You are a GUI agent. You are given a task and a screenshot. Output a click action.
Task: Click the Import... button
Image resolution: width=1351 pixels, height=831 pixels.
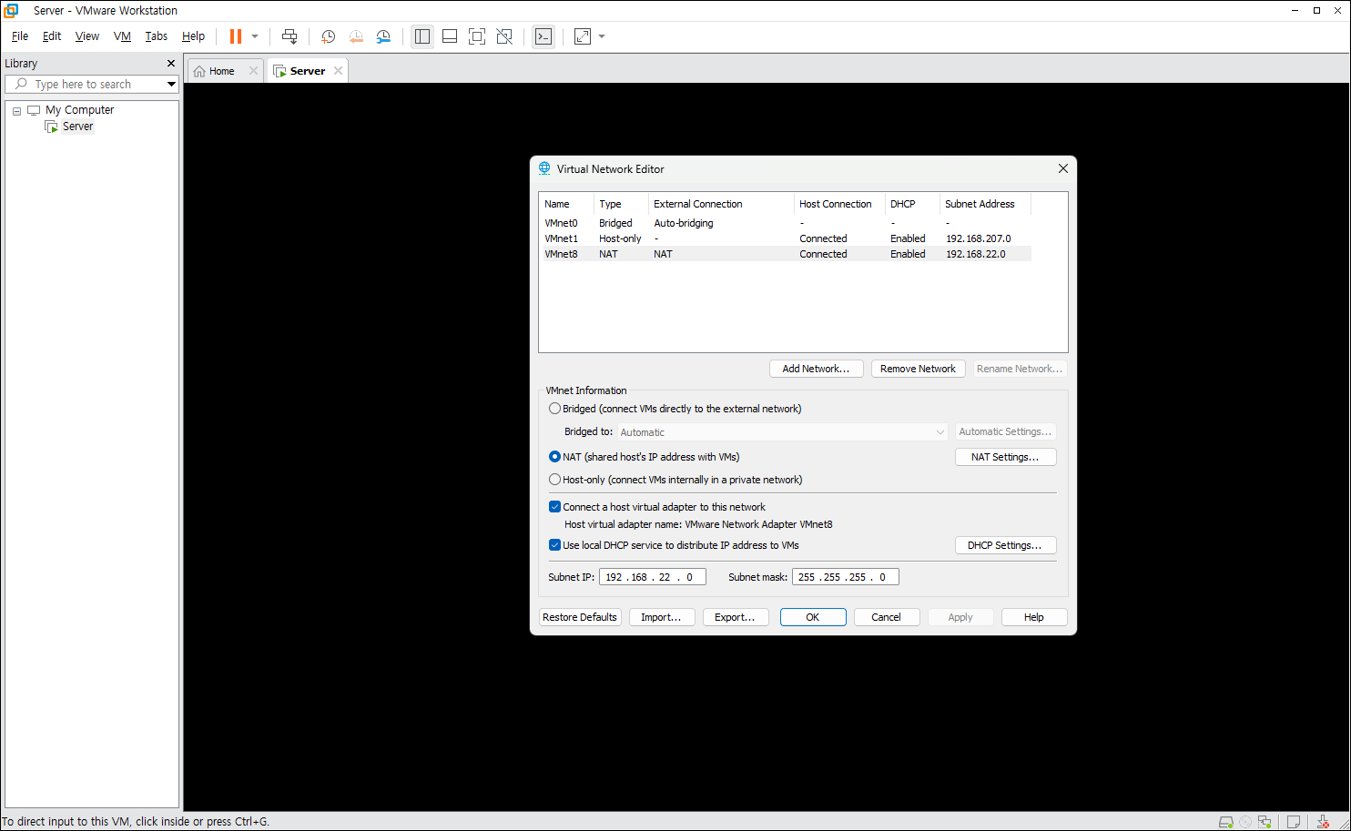pos(662,617)
